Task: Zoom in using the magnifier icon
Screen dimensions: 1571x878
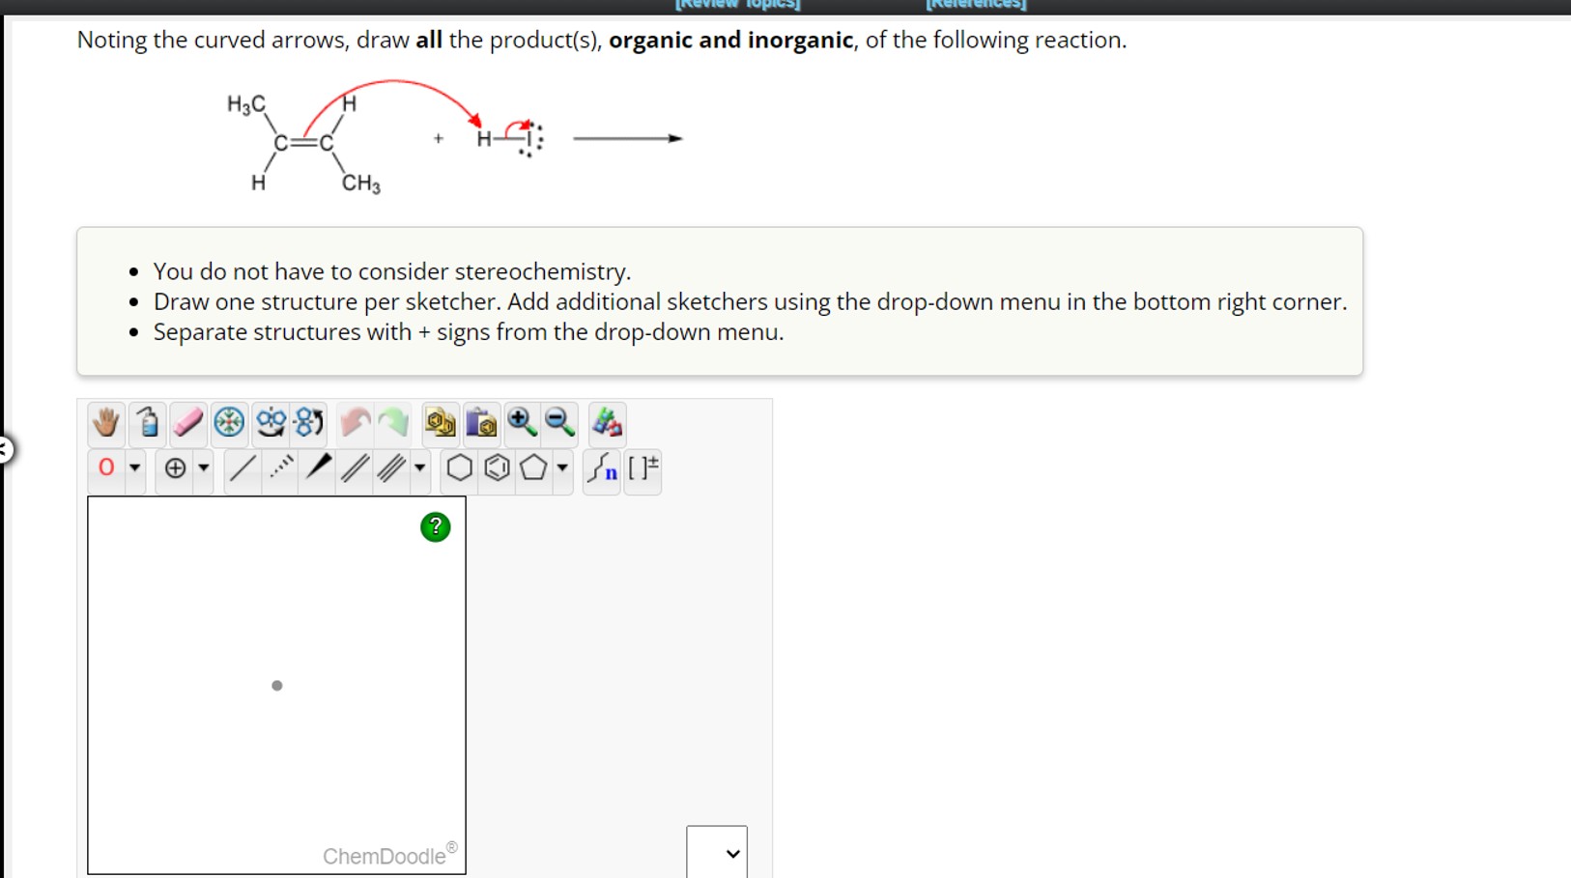Action: click(x=522, y=423)
